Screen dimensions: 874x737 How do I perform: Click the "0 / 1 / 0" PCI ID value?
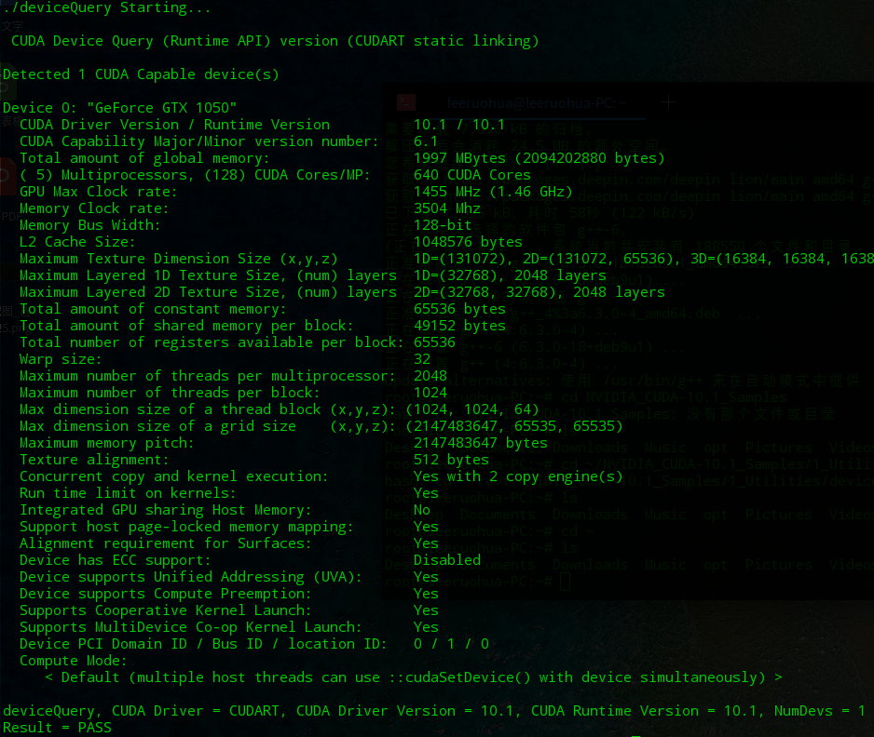coord(451,644)
